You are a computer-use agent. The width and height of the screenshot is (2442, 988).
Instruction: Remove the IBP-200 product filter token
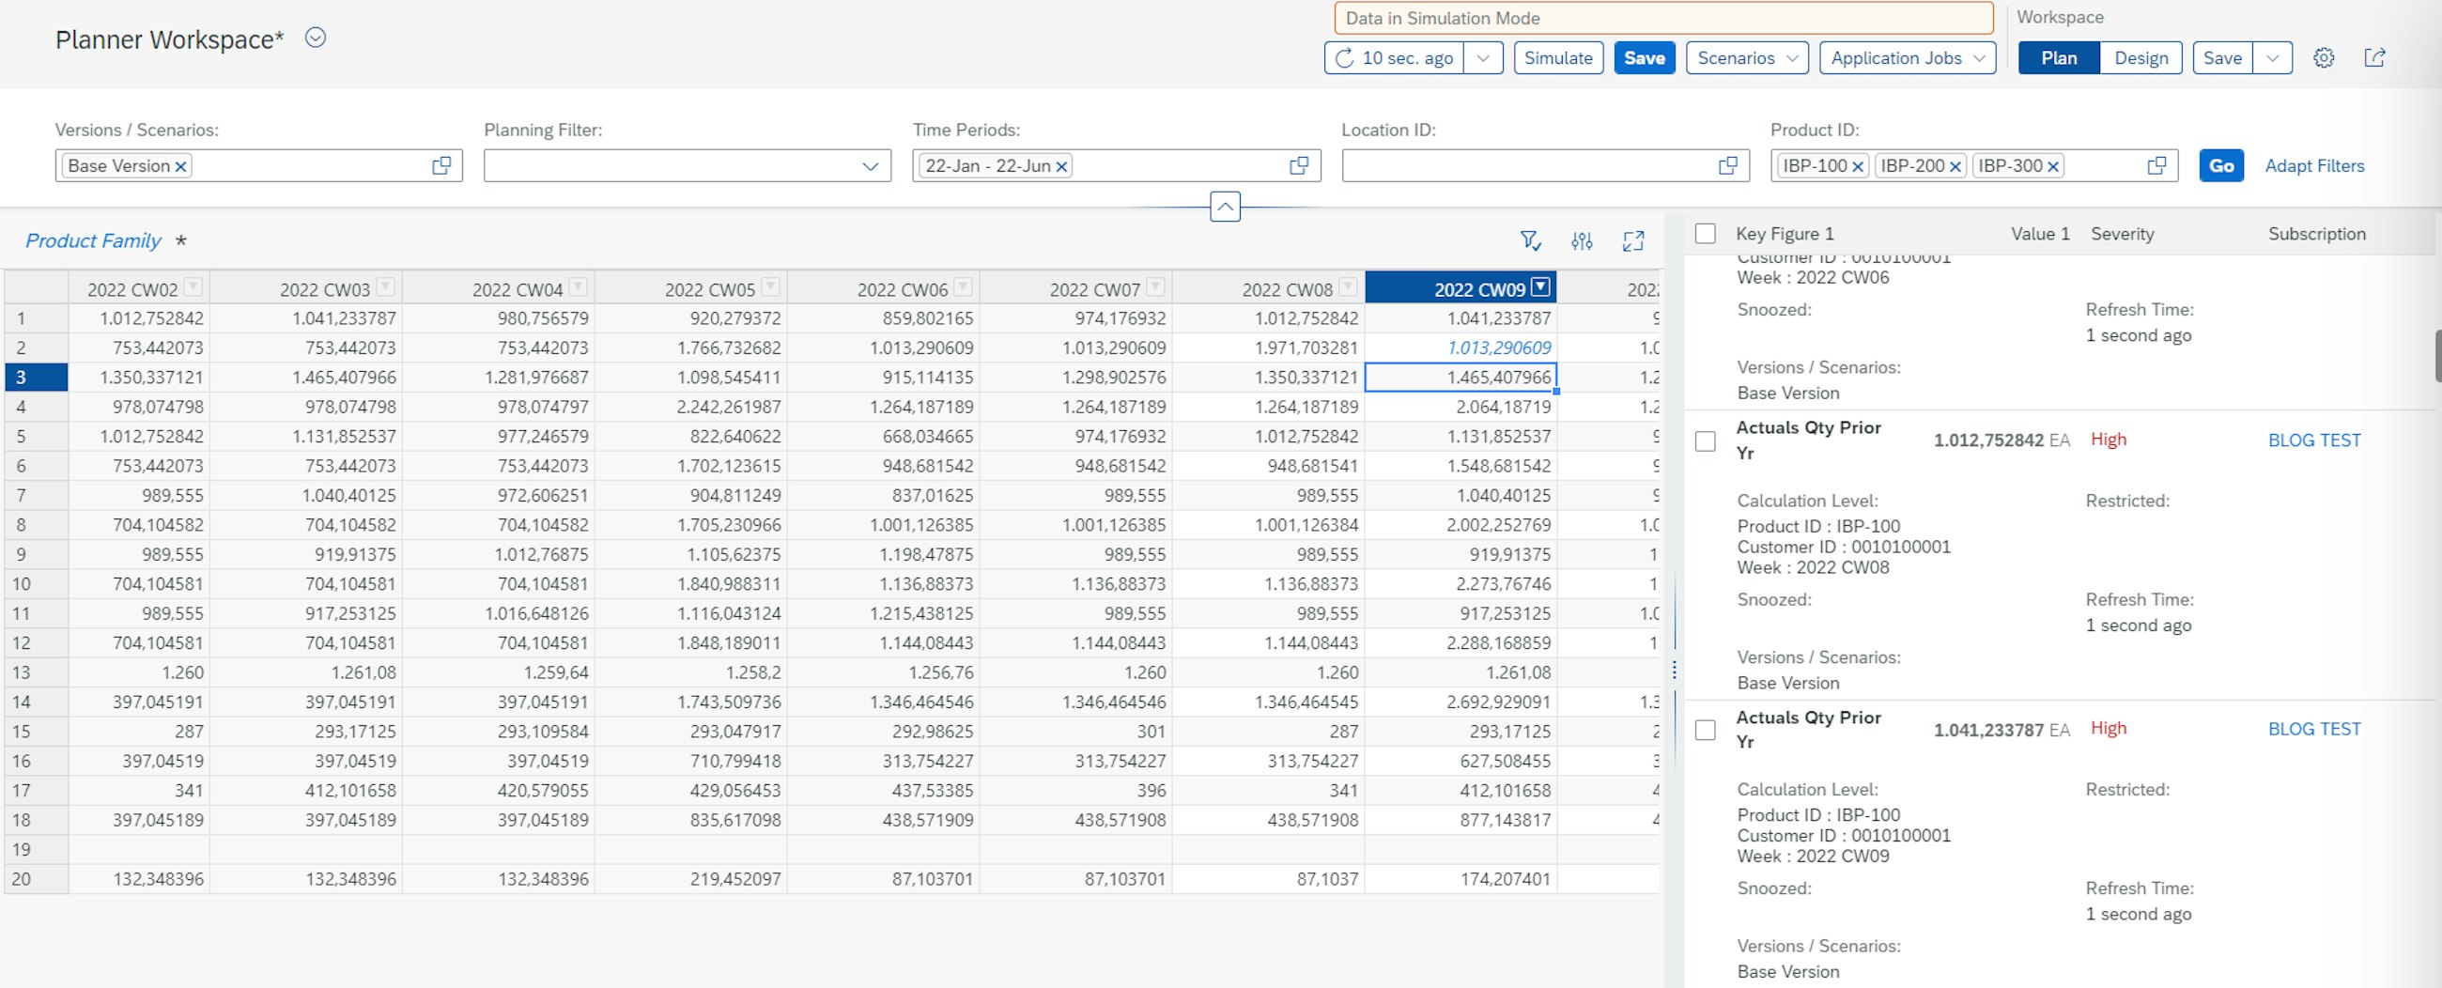[1955, 167]
